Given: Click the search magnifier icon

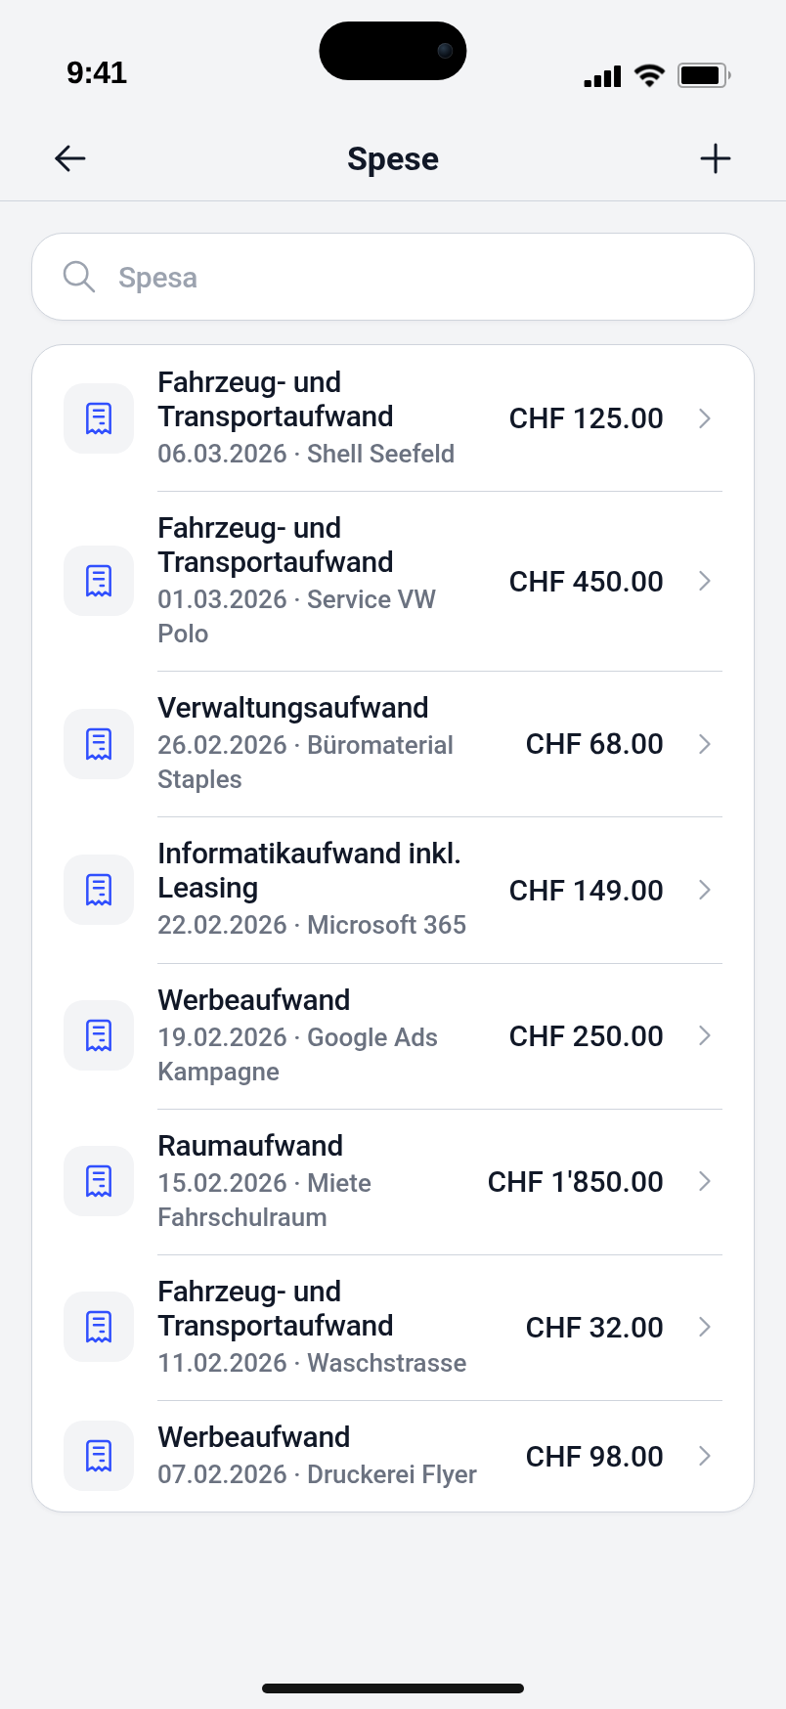Looking at the screenshot, I should tap(79, 277).
